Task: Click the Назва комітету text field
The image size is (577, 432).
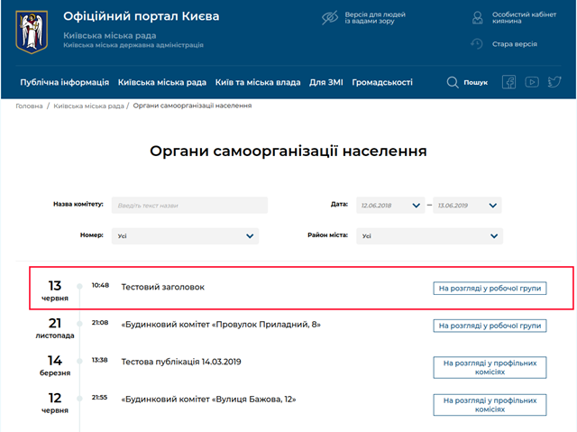Action: tap(189, 206)
